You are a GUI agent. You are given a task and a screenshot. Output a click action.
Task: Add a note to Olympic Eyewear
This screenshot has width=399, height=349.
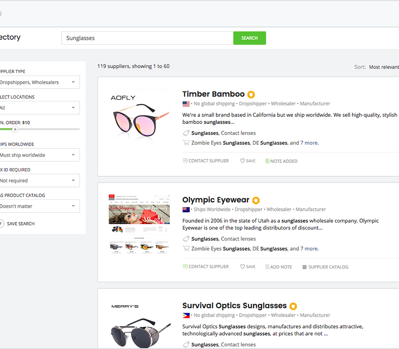coord(278,267)
